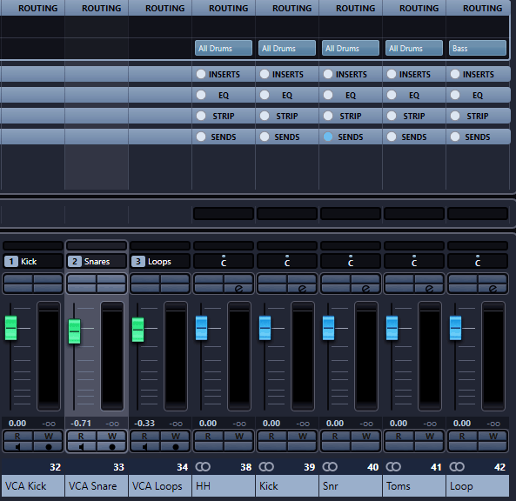Open channel settings 'e' button on Toms
The image size is (516, 501).
point(429,289)
